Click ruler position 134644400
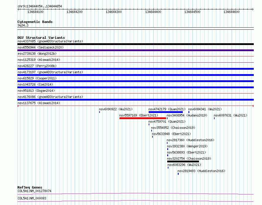The image size is (262, 205). tap(153, 12)
